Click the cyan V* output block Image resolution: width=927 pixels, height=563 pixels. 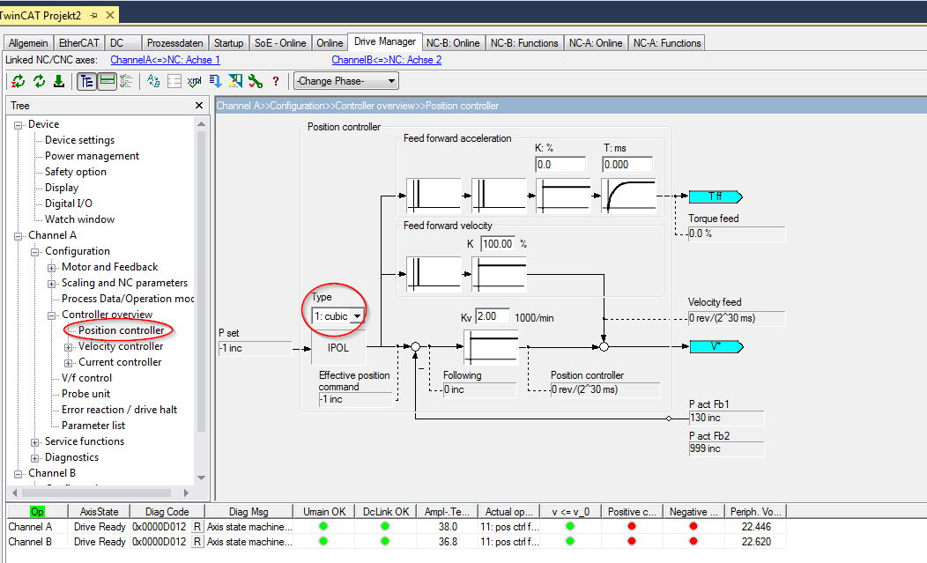tap(716, 346)
